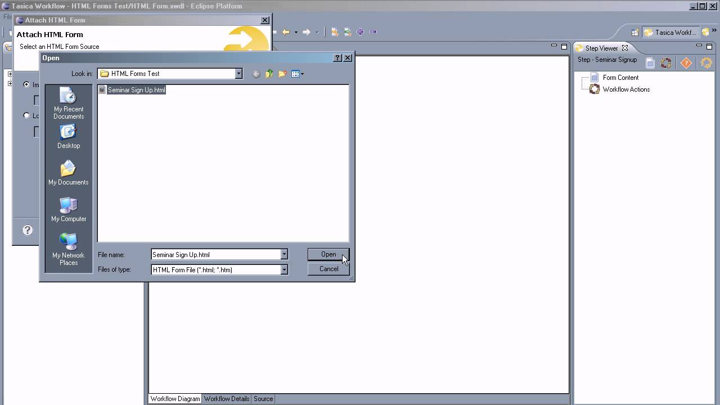
Task: Click the orange diamond question icon in Step Viewer
Action: (686, 63)
